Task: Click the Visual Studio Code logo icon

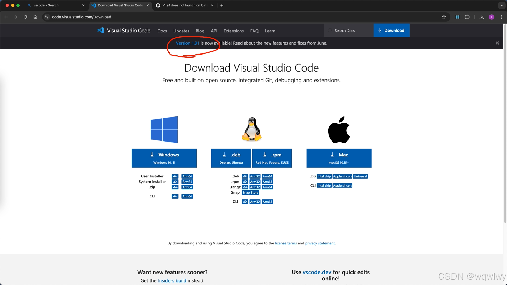Action: coord(101,30)
